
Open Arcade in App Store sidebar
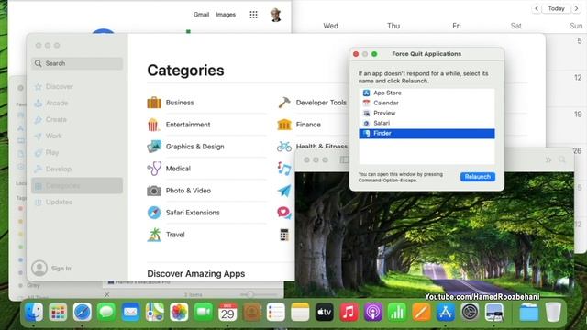(77, 104)
